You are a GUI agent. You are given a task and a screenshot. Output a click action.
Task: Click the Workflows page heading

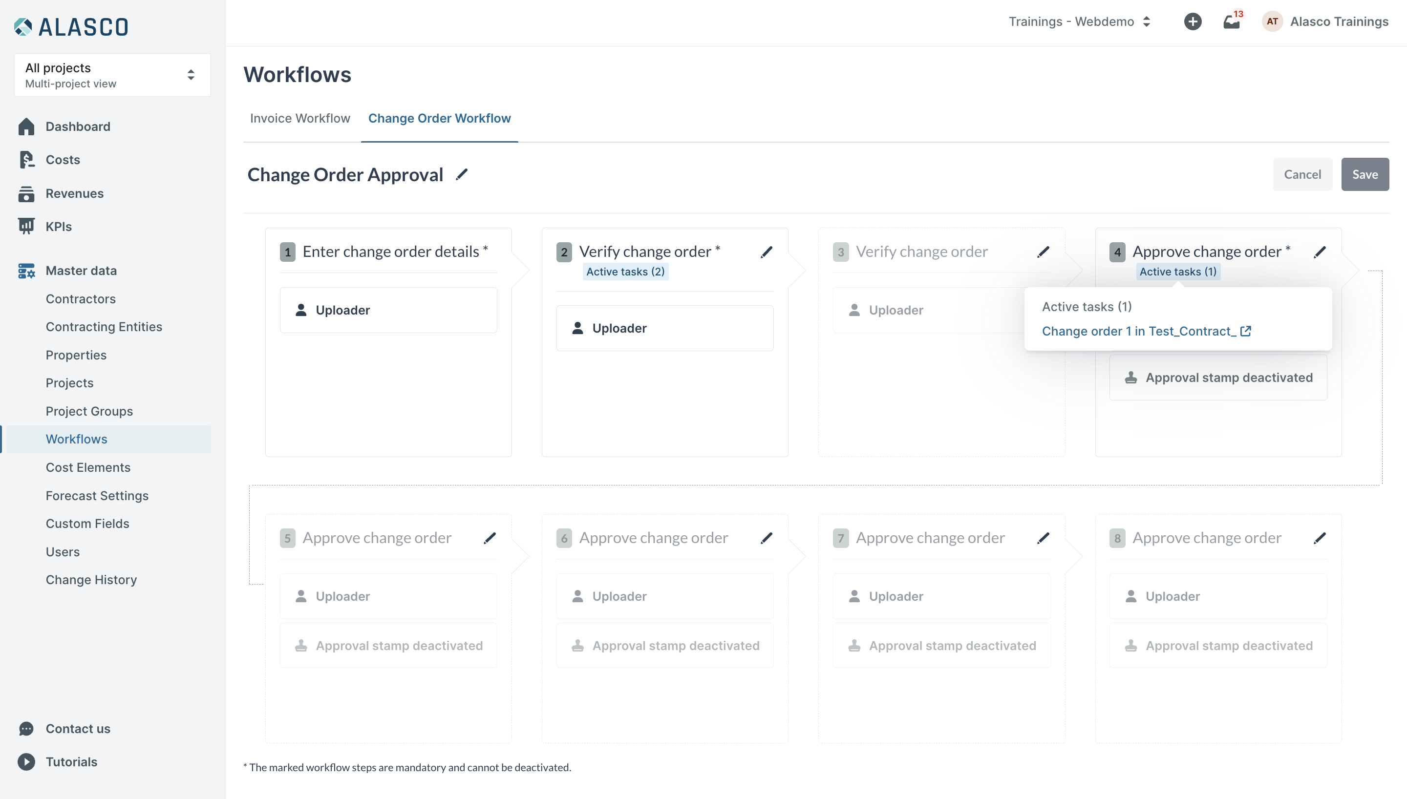tap(298, 75)
